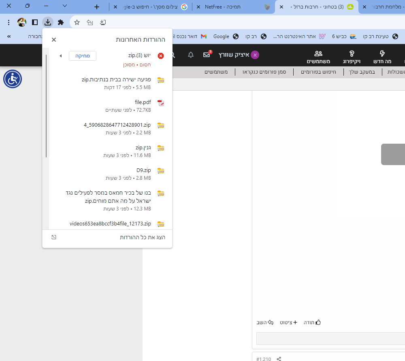Open a new browser tab
Viewport: 405px width, 361px height.
[x=97, y=7]
